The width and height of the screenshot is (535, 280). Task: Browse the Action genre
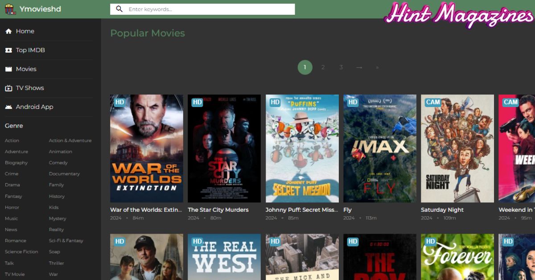pyautogui.click(x=12, y=140)
